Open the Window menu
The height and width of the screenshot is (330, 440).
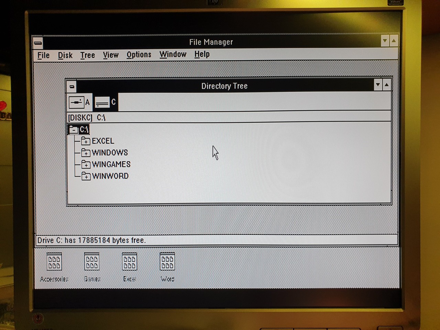click(173, 54)
